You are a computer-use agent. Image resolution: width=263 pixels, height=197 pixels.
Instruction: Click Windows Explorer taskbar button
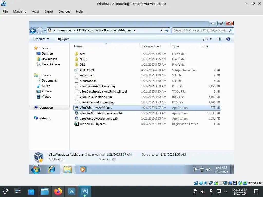pyautogui.click(x=68, y=170)
